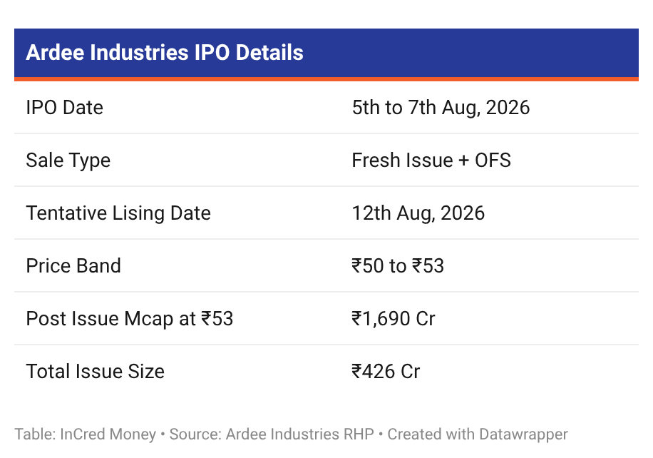
Task: Click the word Datawrapper in the footer
Action: pyautogui.click(x=523, y=434)
